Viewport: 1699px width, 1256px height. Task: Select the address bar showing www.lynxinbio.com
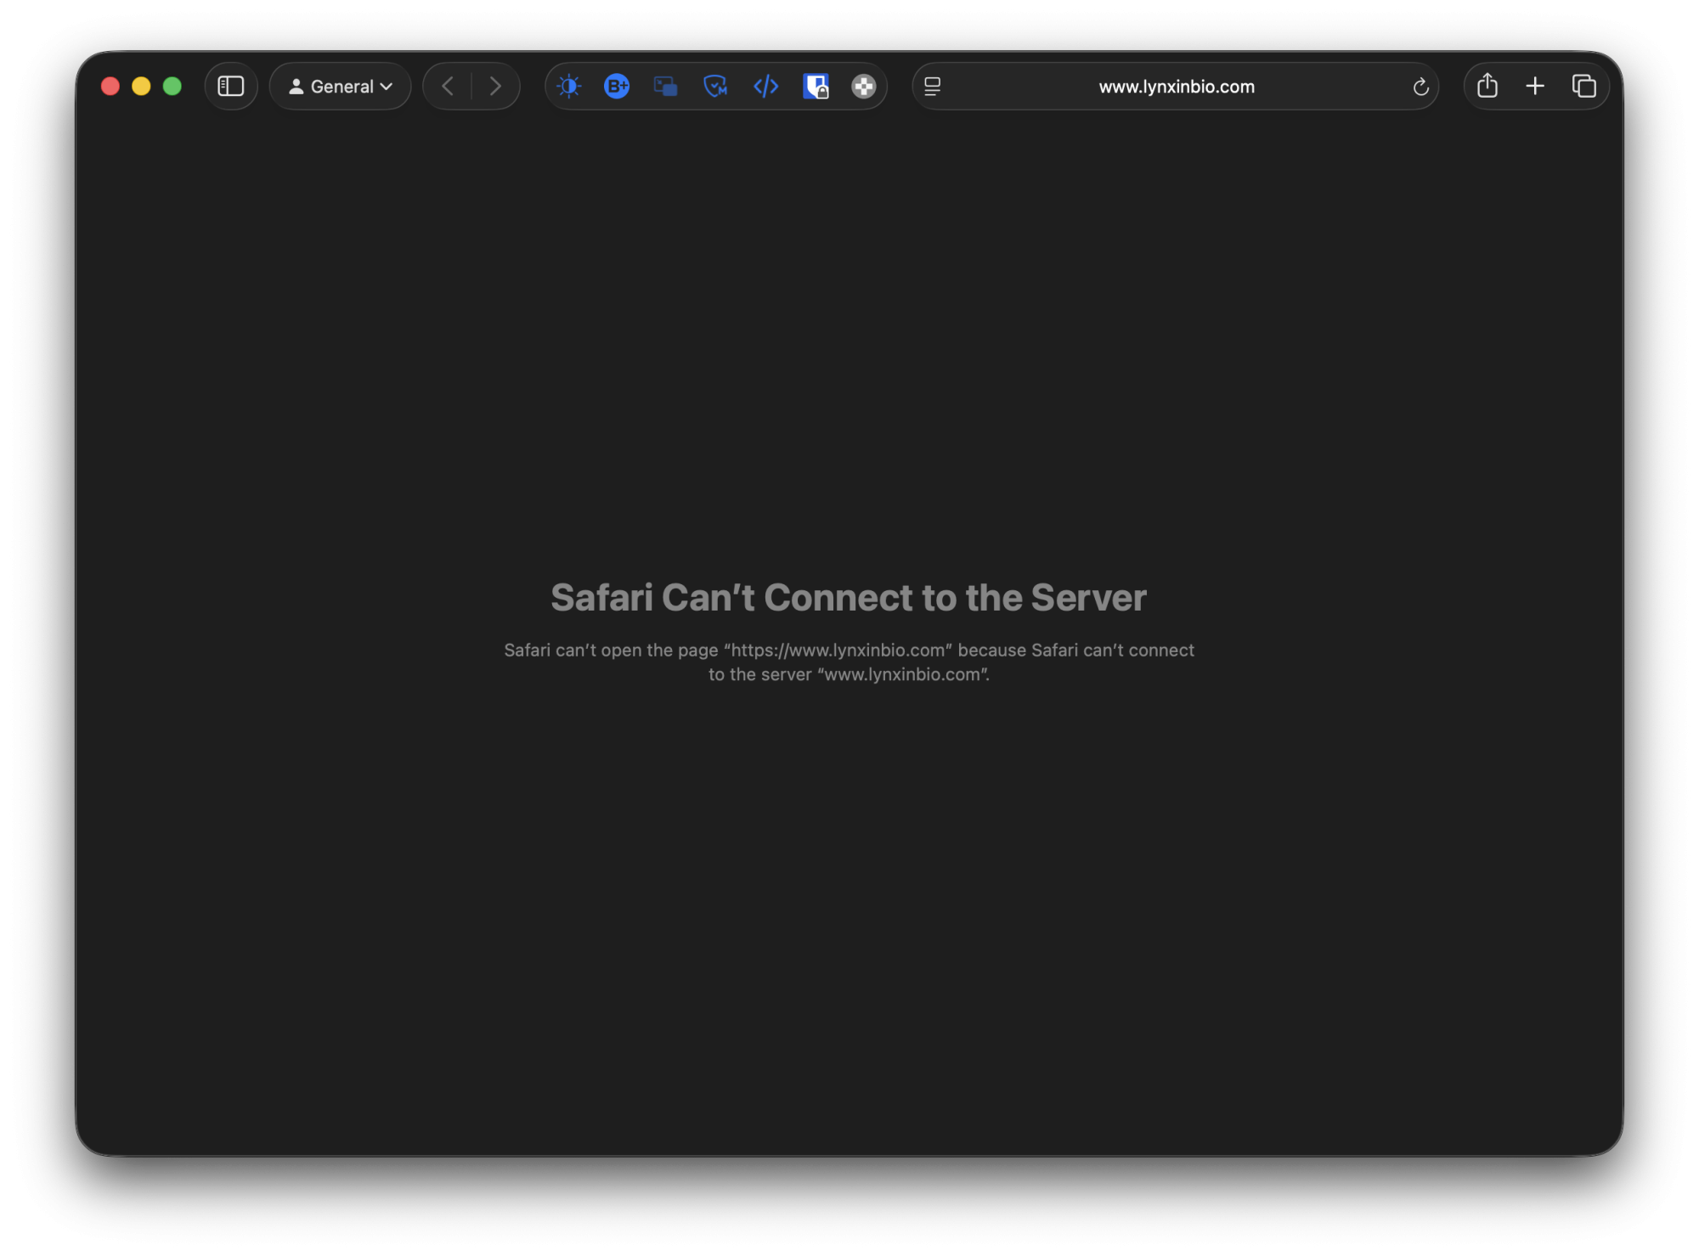(x=1176, y=86)
